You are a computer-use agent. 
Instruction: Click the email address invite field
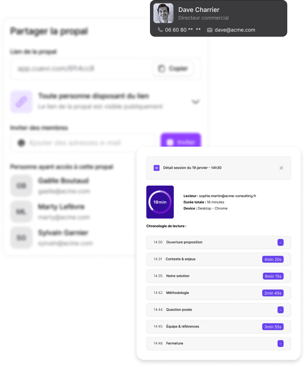click(82, 143)
